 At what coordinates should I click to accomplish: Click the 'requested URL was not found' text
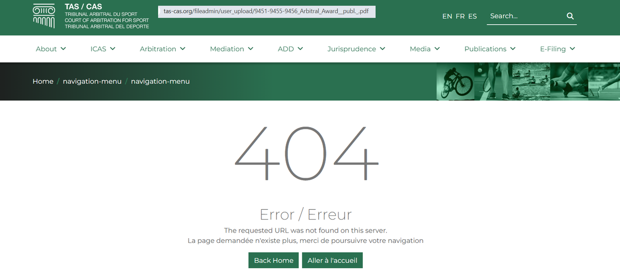[305, 230]
